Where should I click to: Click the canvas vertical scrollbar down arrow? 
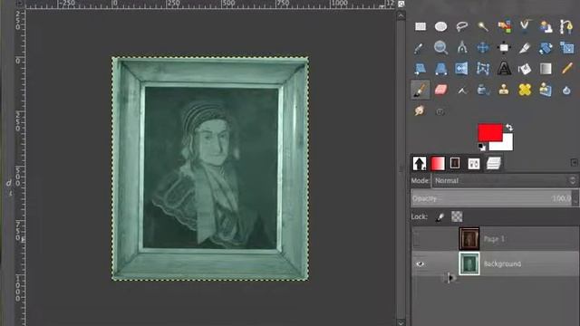coord(401,322)
